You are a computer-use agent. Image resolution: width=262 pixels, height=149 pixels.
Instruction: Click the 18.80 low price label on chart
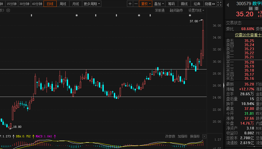click(17, 127)
